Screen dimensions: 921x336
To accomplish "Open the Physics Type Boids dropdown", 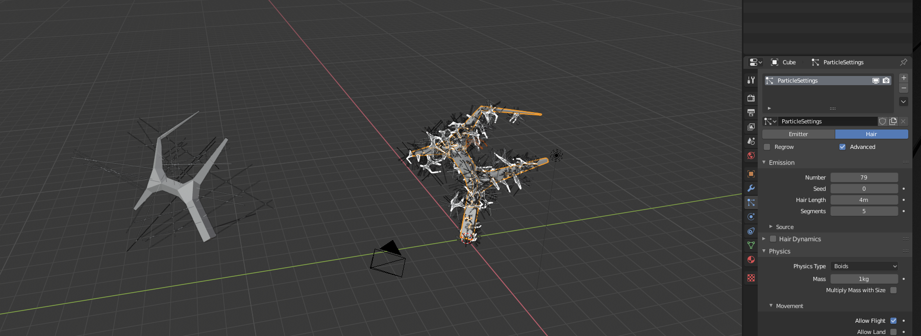I will (864, 266).
